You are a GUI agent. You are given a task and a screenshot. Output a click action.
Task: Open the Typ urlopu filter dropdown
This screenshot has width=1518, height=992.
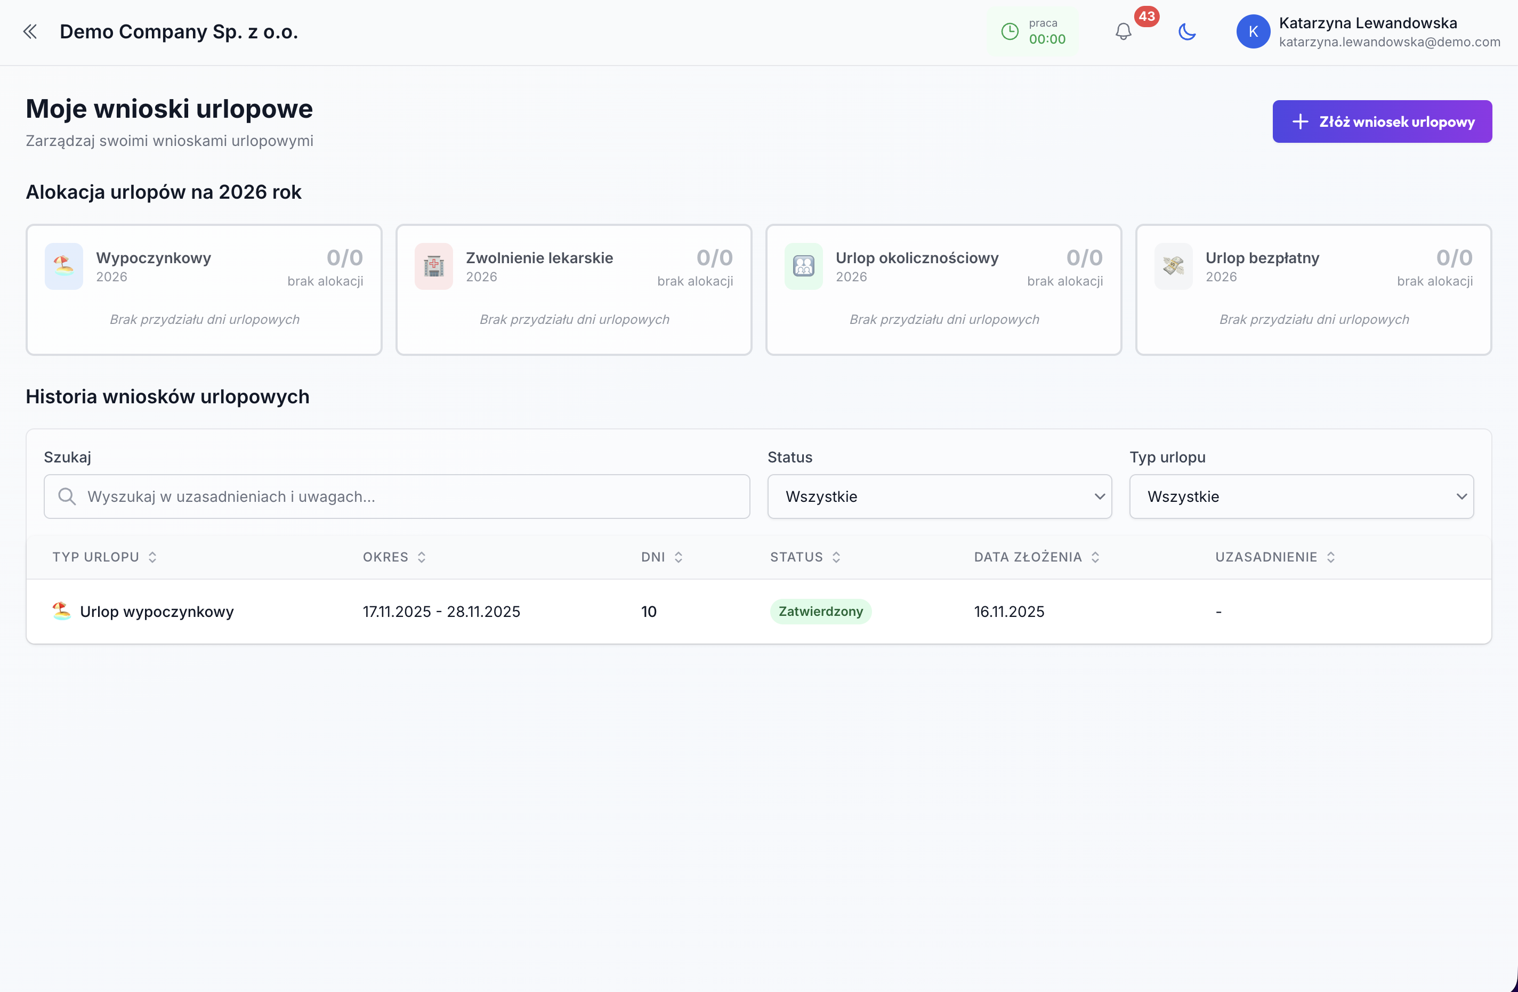[x=1301, y=497]
